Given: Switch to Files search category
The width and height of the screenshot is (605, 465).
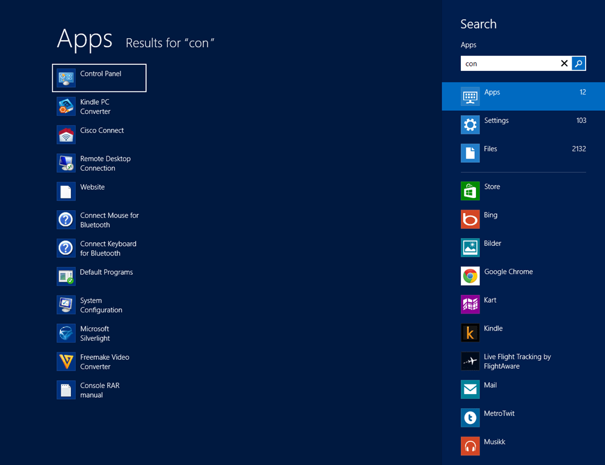Looking at the screenshot, I should click(523, 153).
